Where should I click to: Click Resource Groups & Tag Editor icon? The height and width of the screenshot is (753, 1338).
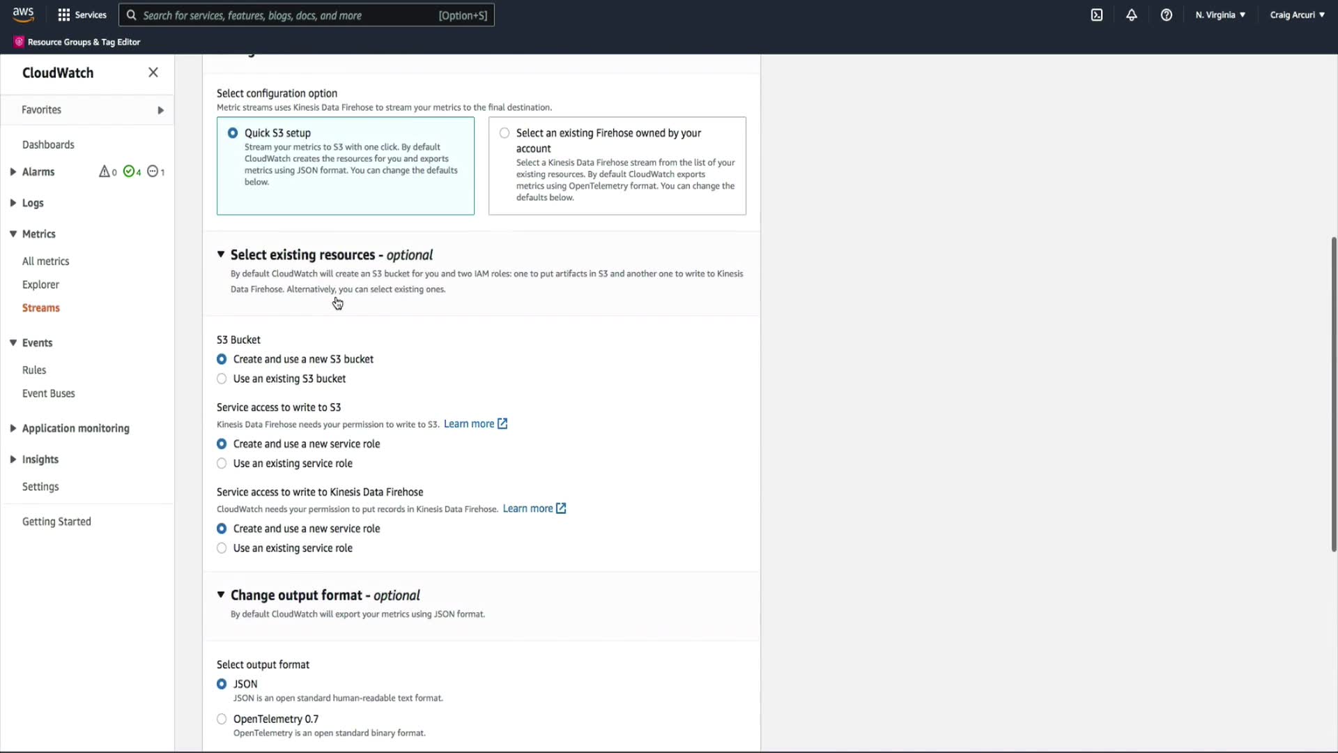click(19, 42)
